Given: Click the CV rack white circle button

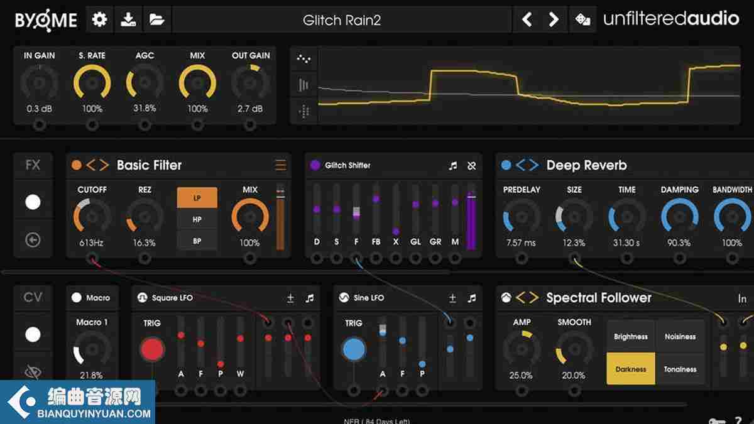Looking at the screenshot, I should pyautogui.click(x=33, y=334).
